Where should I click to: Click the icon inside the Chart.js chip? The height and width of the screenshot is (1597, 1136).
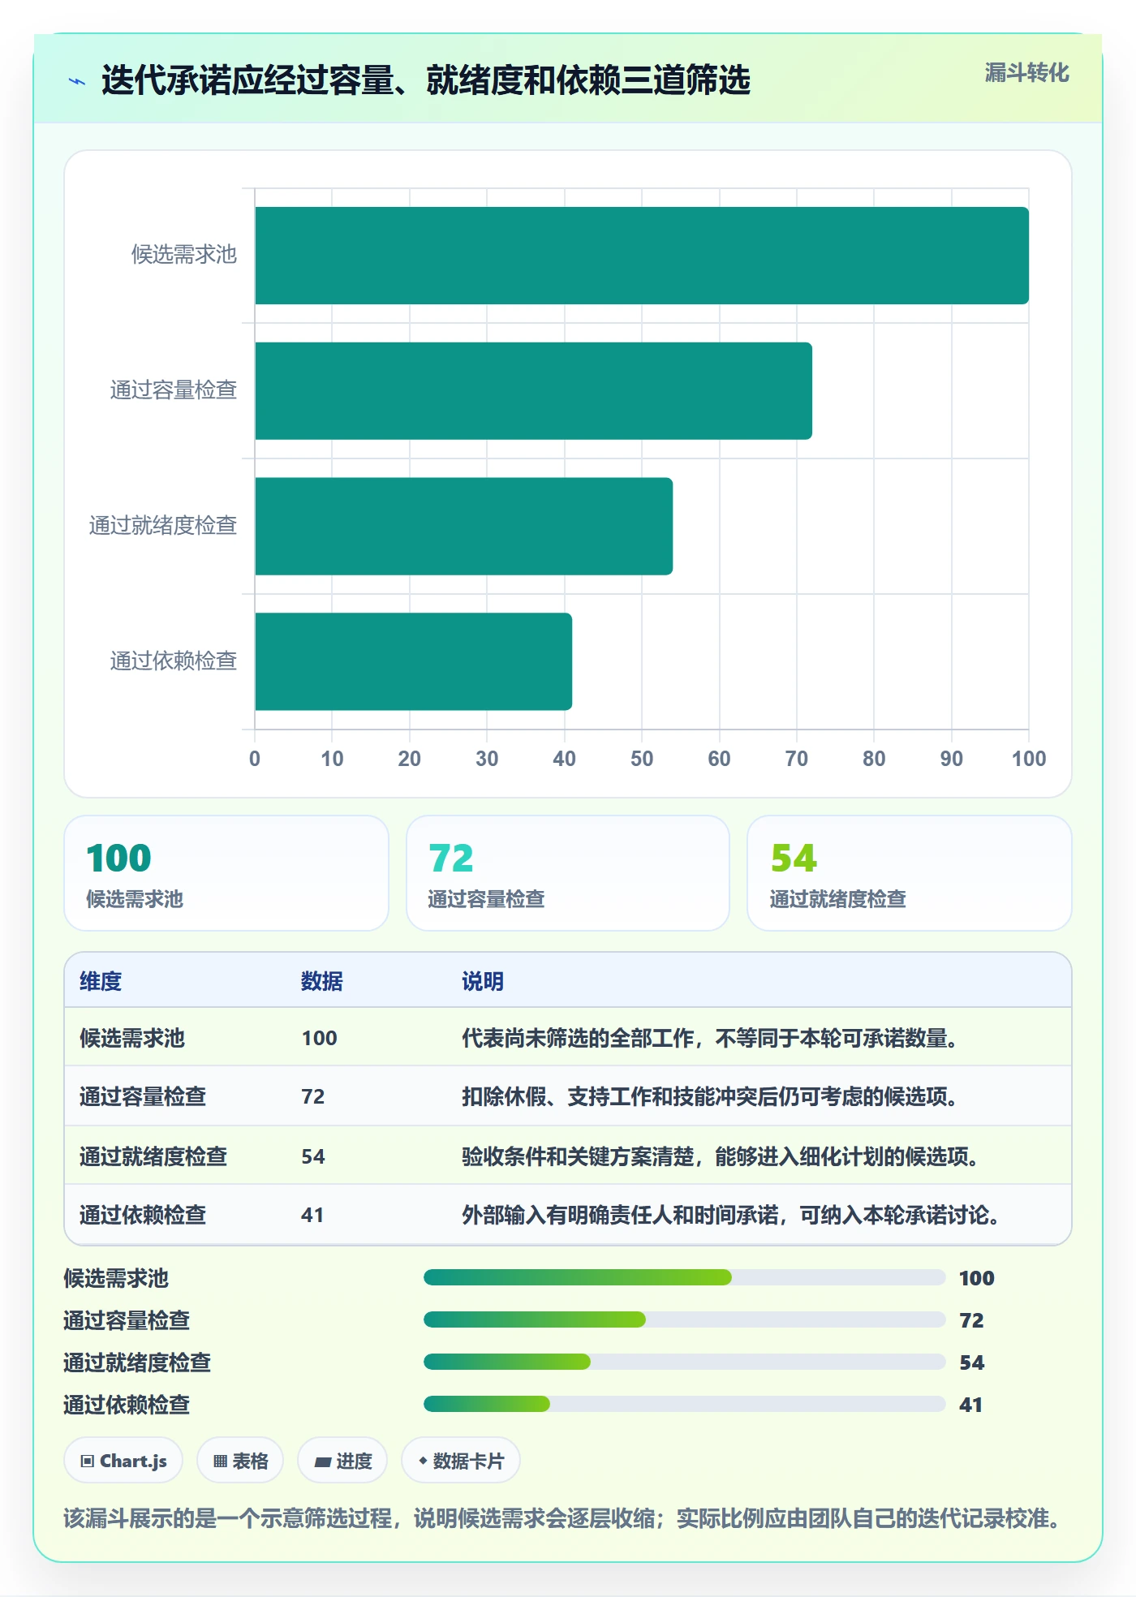[88, 1461]
